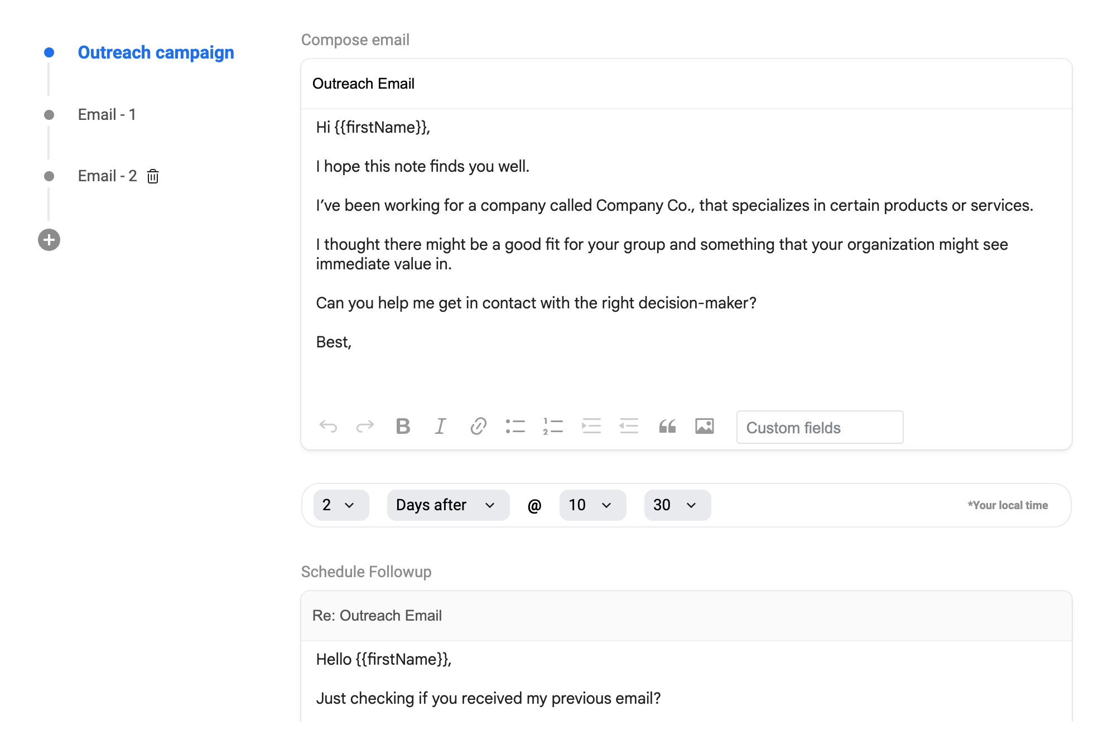Image resolution: width=1118 pixels, height=745 pixels.
Task: Click the Custom fields input box
Action: [x=820, y=428]
